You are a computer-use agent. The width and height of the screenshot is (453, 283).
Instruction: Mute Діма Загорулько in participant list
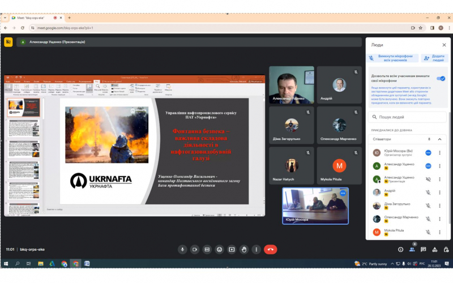coord(428,206)
